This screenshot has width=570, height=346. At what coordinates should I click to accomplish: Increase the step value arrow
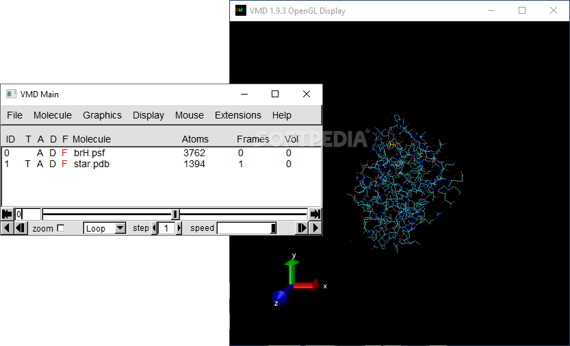179,228
